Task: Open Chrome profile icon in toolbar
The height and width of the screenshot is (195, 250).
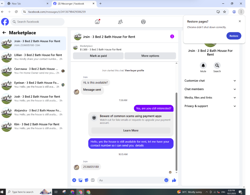Action: point(234,12)
